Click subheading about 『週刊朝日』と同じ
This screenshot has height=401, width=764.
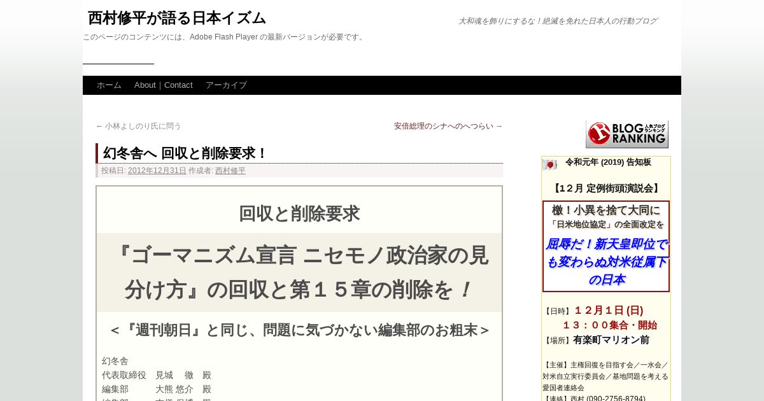pyautogui.click(x=299, y=330)
